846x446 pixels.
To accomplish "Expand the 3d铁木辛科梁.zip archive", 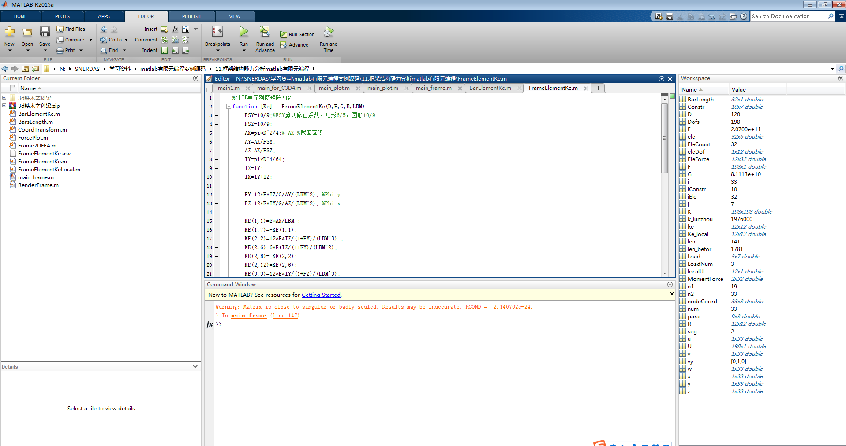I will pos(4,106).
